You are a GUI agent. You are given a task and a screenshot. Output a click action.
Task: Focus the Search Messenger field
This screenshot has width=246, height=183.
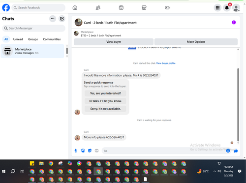[34, 29]
